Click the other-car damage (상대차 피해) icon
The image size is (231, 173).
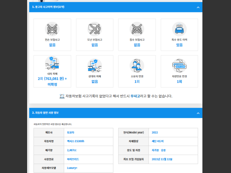(94, 65)
